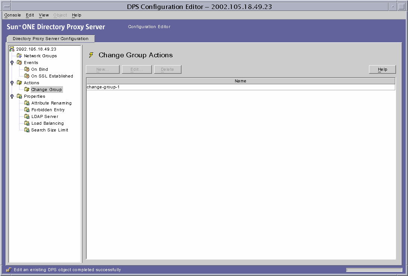The image size is (408, 276).
Task: Click the Delete button
Action: [x=167, y=69]
